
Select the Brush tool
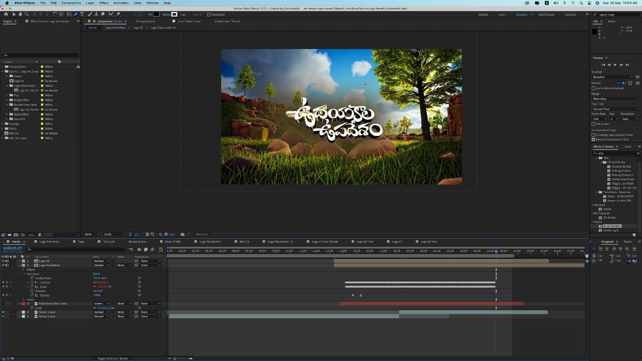point(89,14)
